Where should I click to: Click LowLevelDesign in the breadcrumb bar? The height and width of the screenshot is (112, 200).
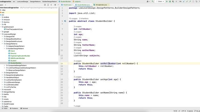(22, 2)
